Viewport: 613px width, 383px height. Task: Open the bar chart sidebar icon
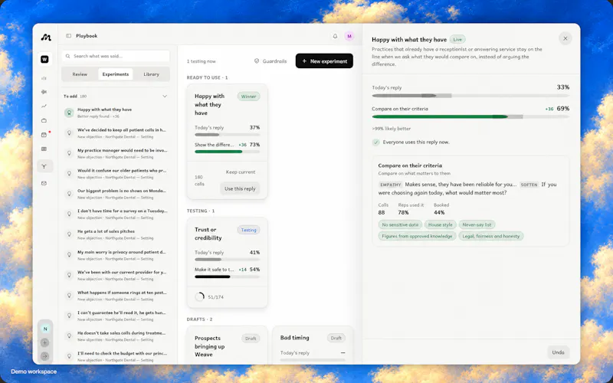click(44, 78)
